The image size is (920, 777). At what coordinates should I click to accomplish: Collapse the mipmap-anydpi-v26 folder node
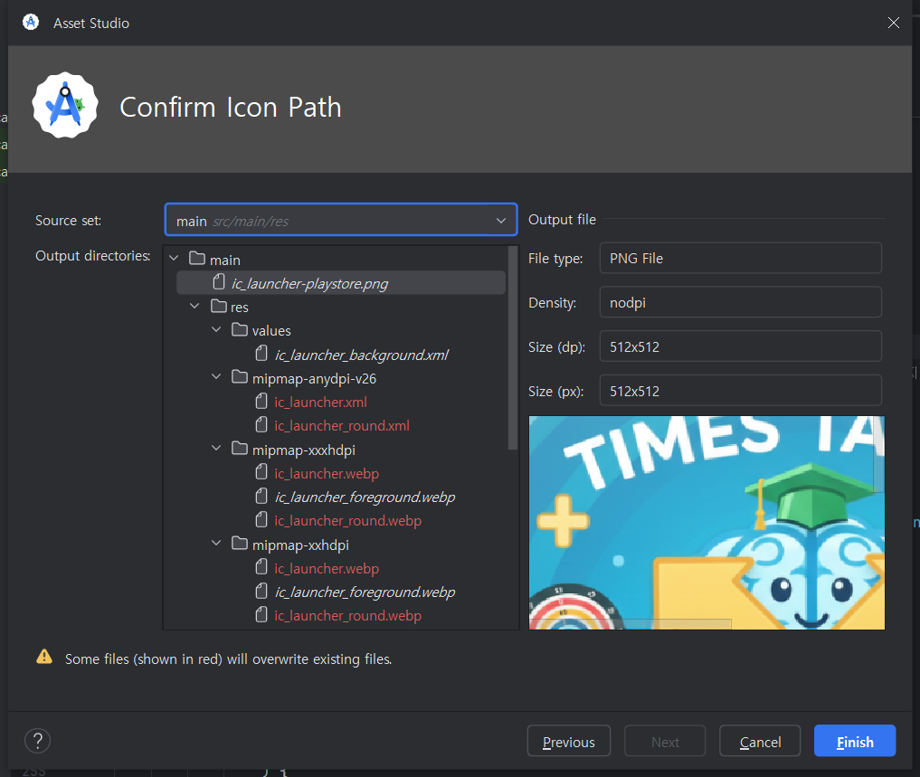point(216,378)
